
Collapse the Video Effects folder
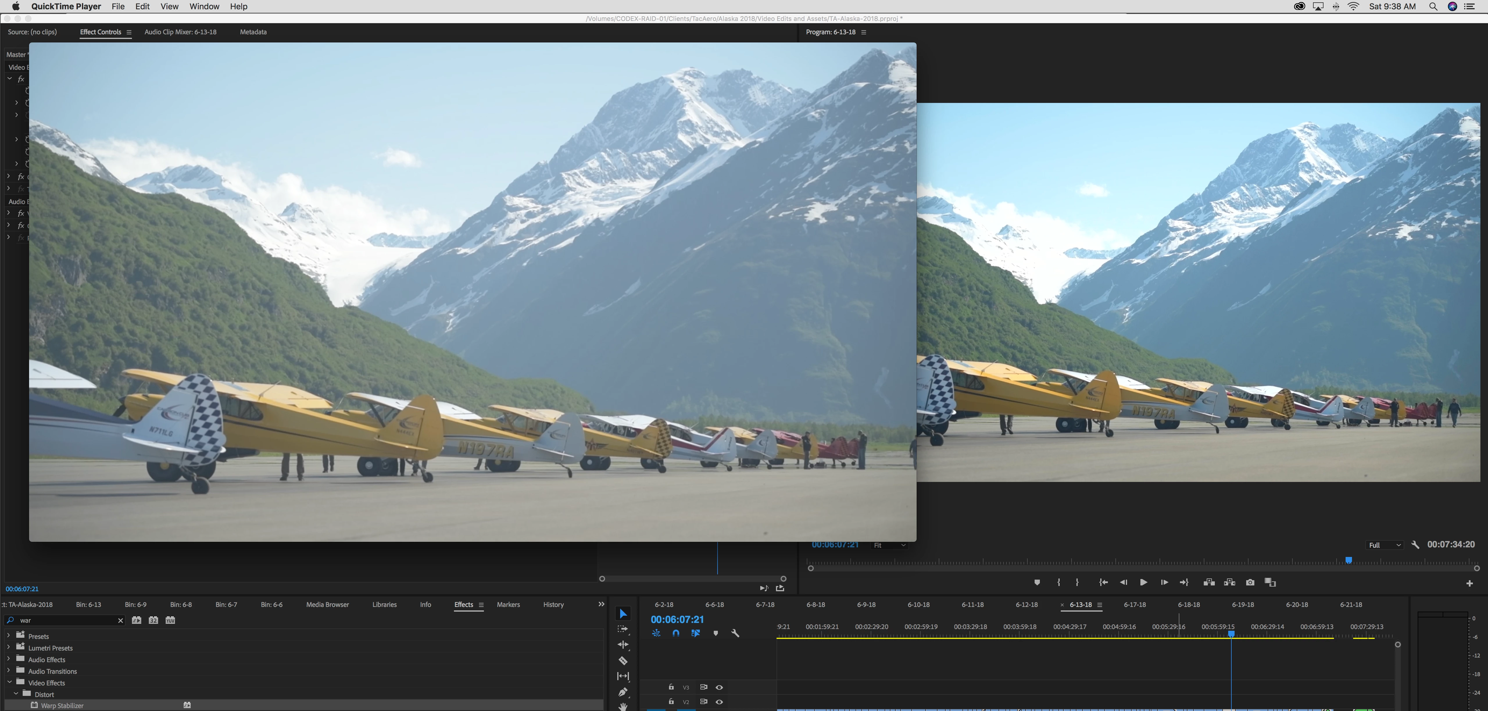[x=9, y=682]
